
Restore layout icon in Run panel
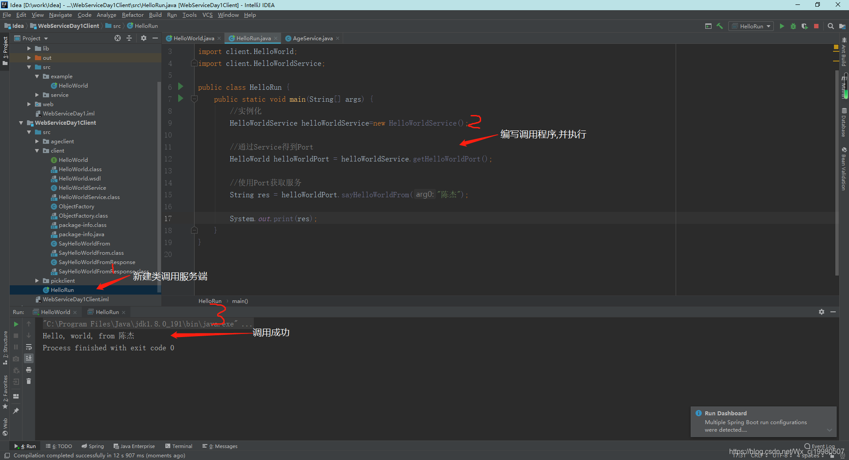[16, 396]
